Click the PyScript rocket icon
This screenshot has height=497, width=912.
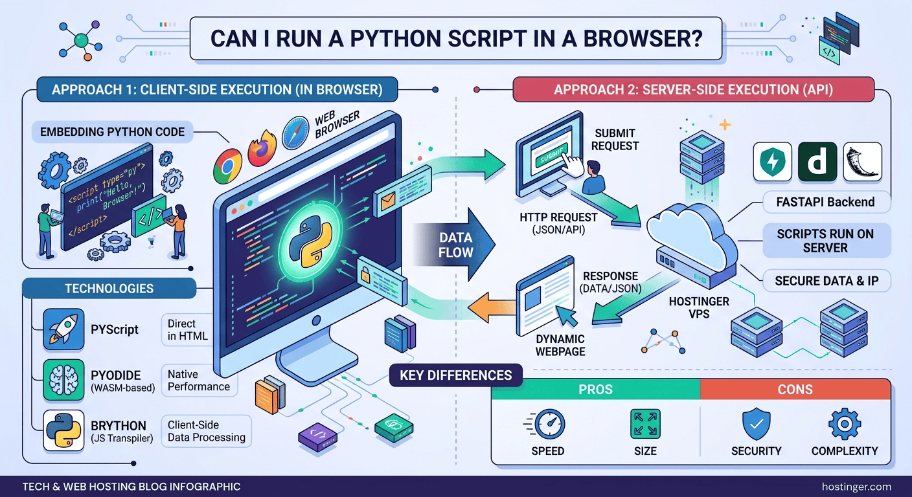pyautogui.click(x=63, y=329)
